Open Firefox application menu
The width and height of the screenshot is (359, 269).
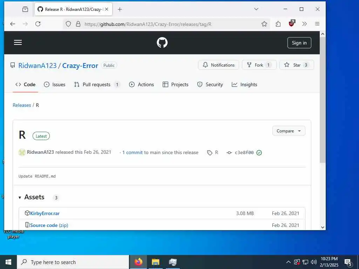pyautogui.click(x=317, y=24)
